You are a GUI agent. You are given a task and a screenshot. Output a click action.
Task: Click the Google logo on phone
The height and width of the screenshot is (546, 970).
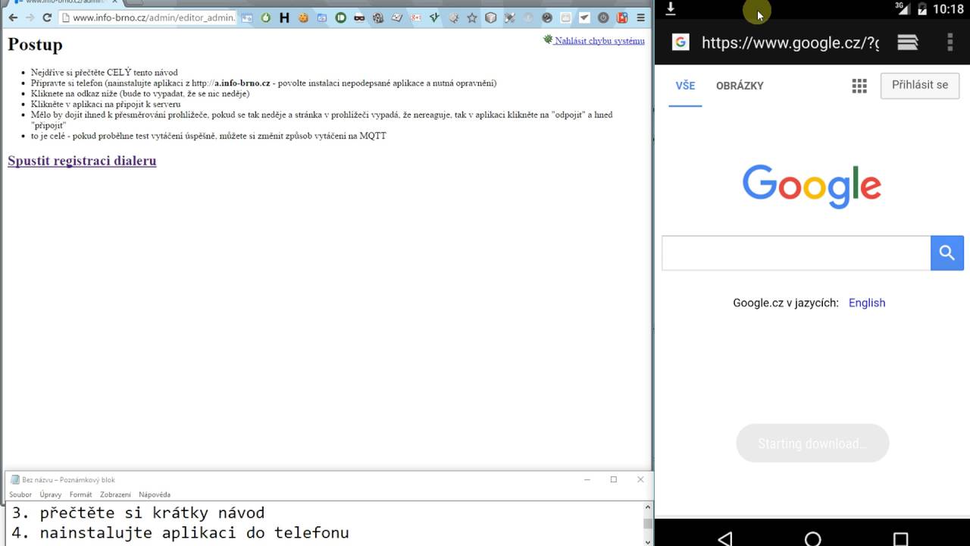pyautogui.click(x=812, y=187)
